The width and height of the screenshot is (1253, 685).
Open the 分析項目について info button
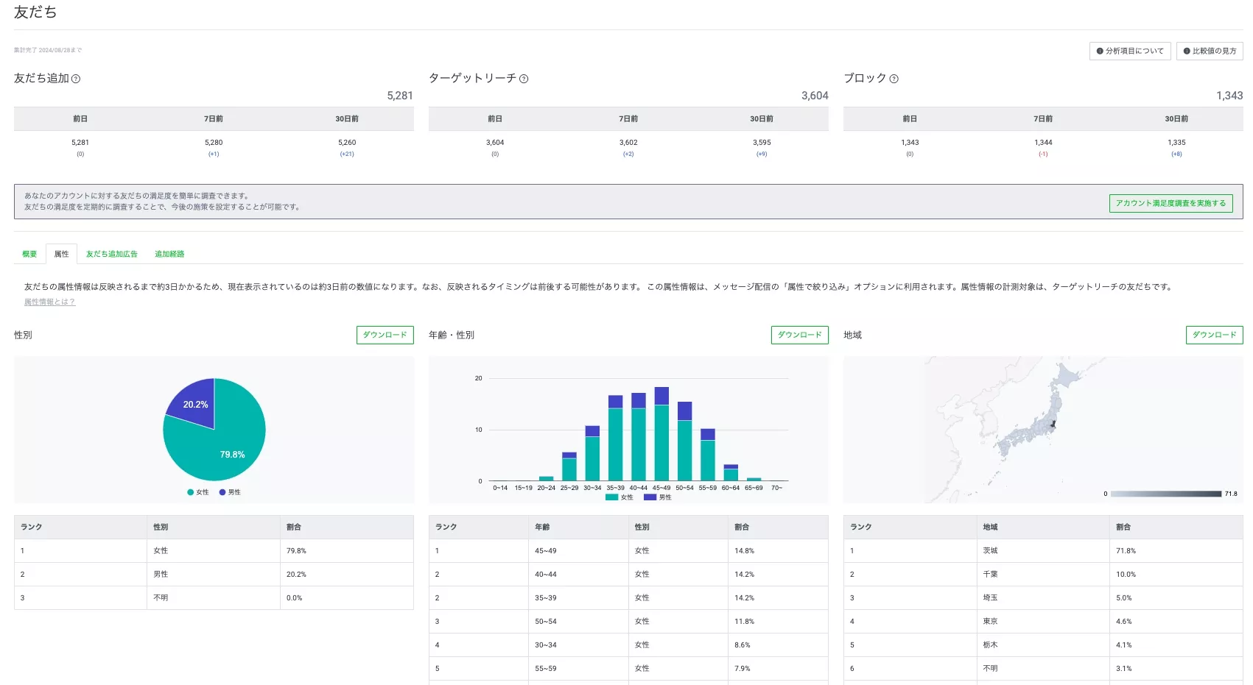pyautogui.click(x=1129, y=51)
